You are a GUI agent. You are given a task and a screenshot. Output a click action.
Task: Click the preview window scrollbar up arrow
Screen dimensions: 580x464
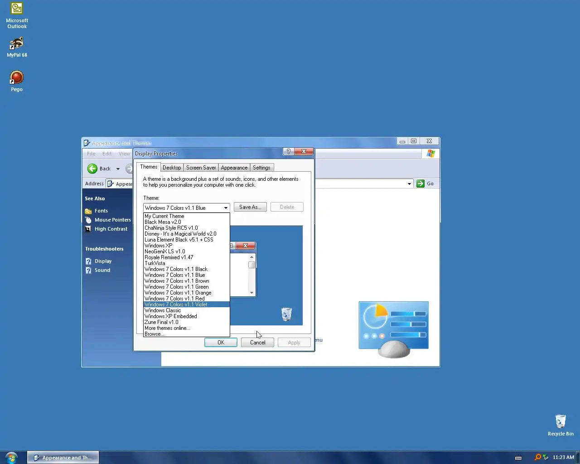click(252, 257)
